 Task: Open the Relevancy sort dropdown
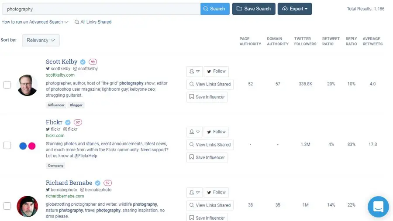click(41, 40)
